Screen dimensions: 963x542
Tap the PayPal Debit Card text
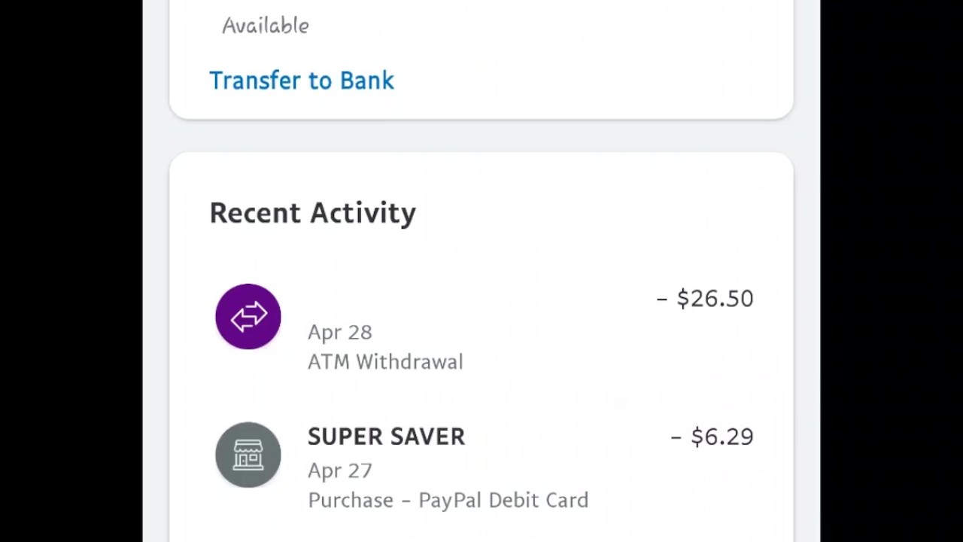(503, 501)
